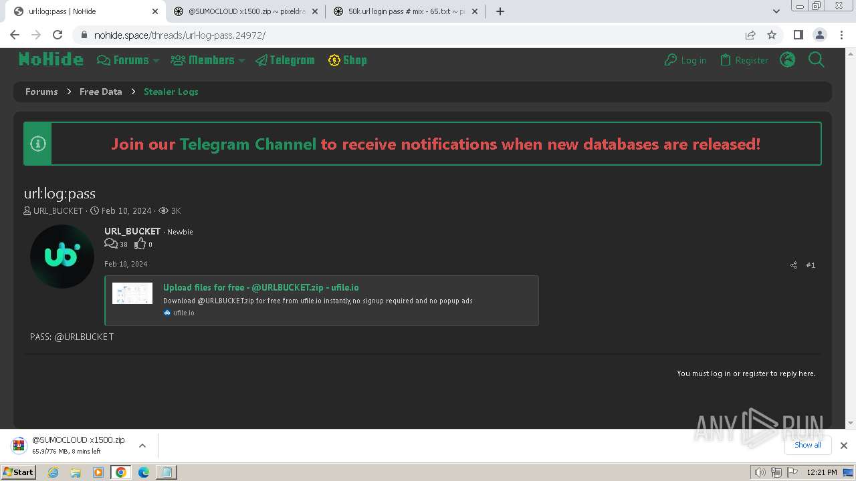856x481 pixels.
Task: Open the Shop navigation link
Action: (348, 60)
